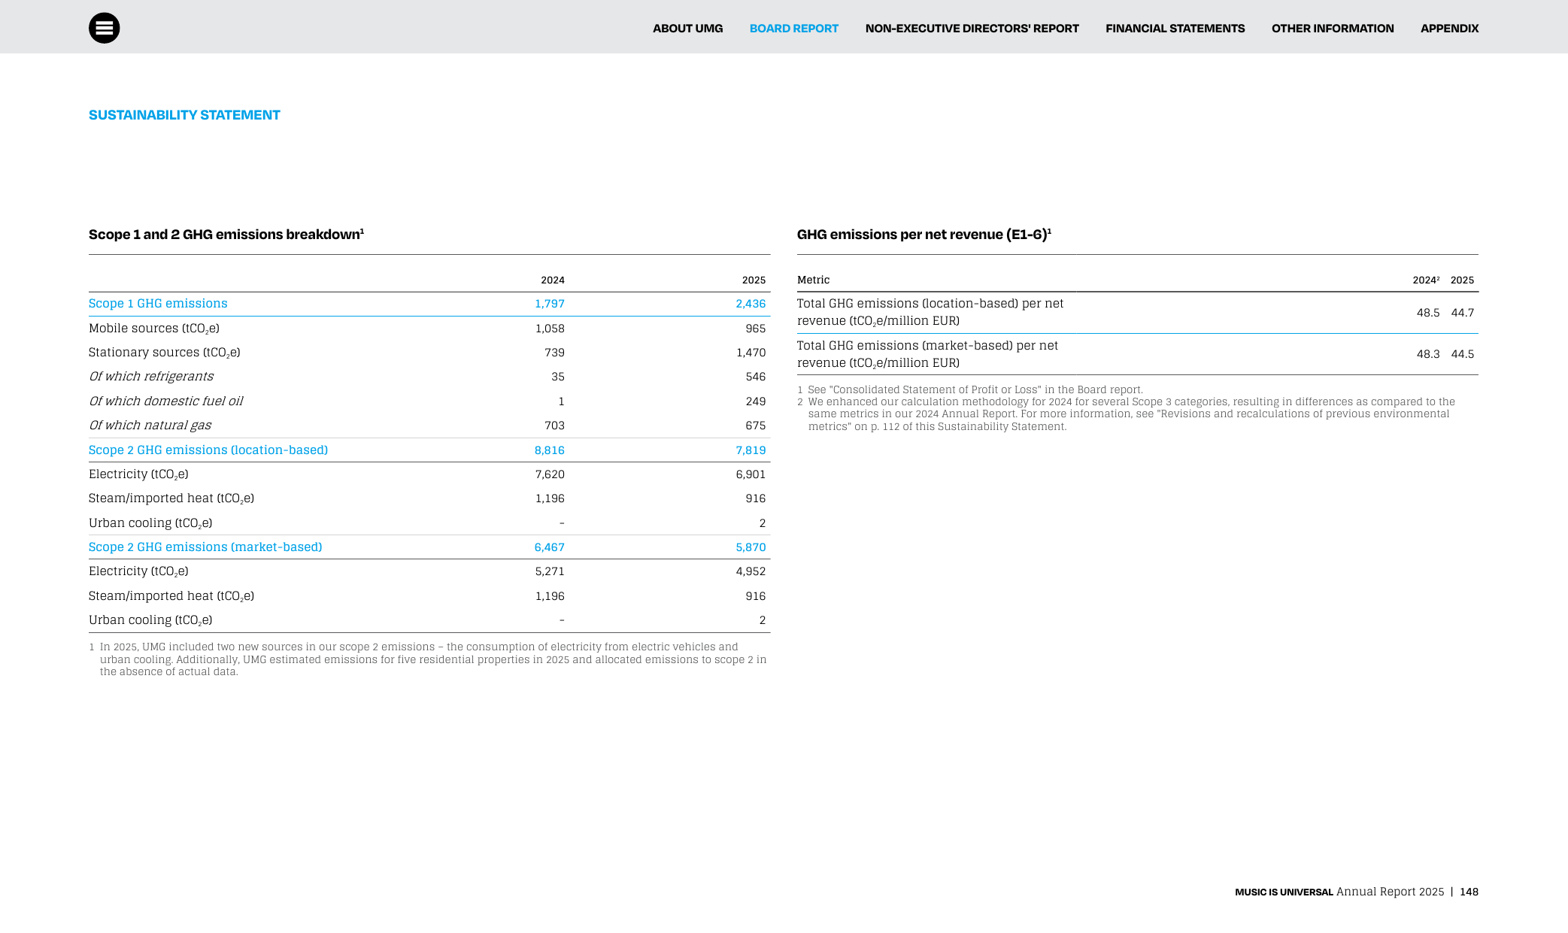Click the market-based Electricity value 5,271

550,571
